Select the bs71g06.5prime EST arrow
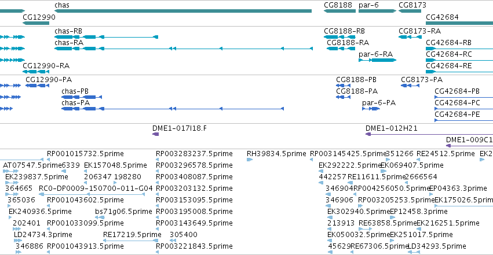The image size is (493, 255). [100, 217]
